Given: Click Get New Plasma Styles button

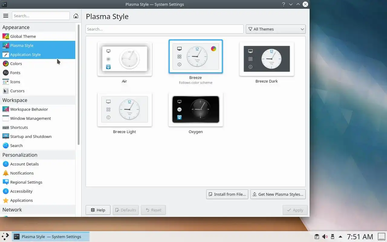Looking at the screenshot, I should [278, 194].
